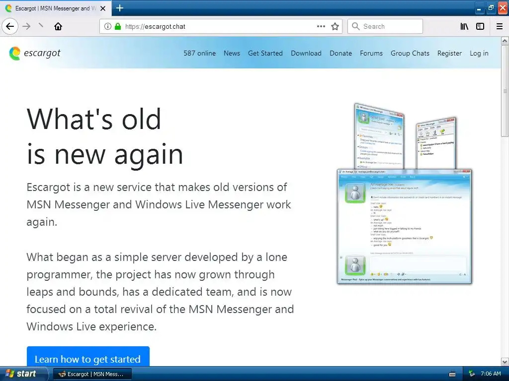Click the page scrollbar up arrow
The image size is (509, 381).
coord(505,41)
